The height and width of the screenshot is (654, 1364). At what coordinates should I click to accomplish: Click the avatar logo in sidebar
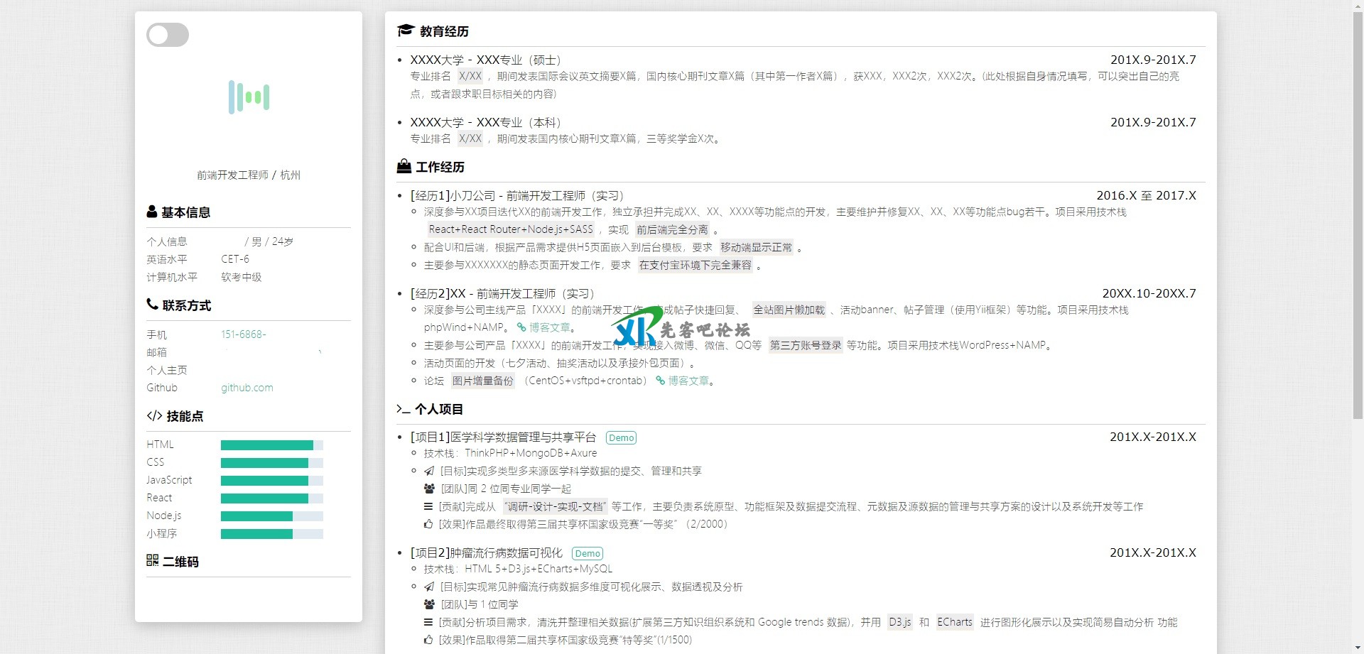[x=249, y=97]
